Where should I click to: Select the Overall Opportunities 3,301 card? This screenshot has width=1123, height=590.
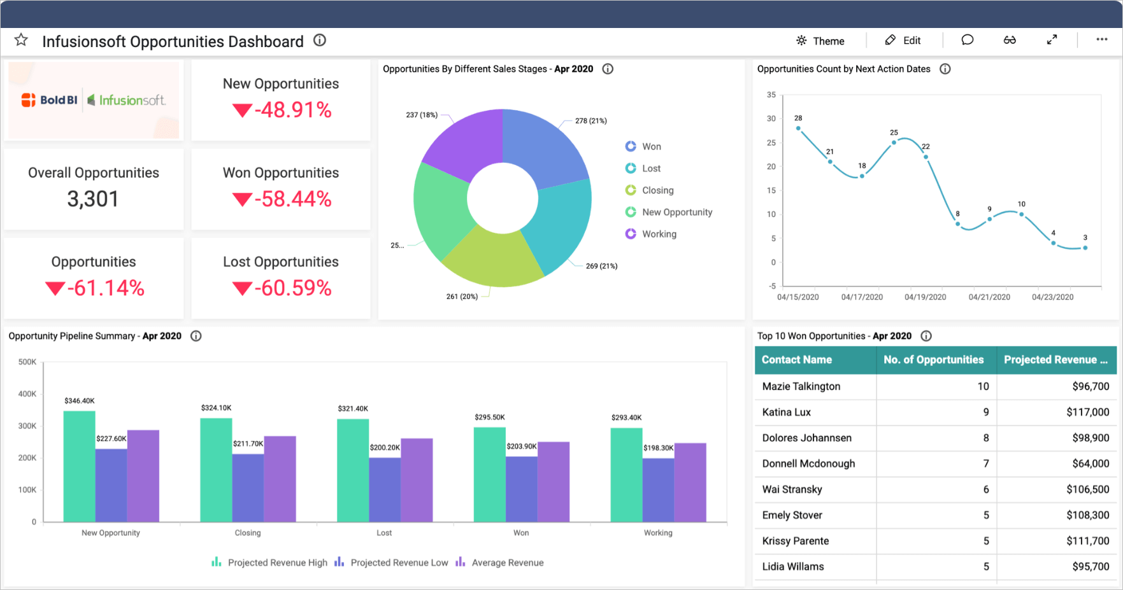94,189
